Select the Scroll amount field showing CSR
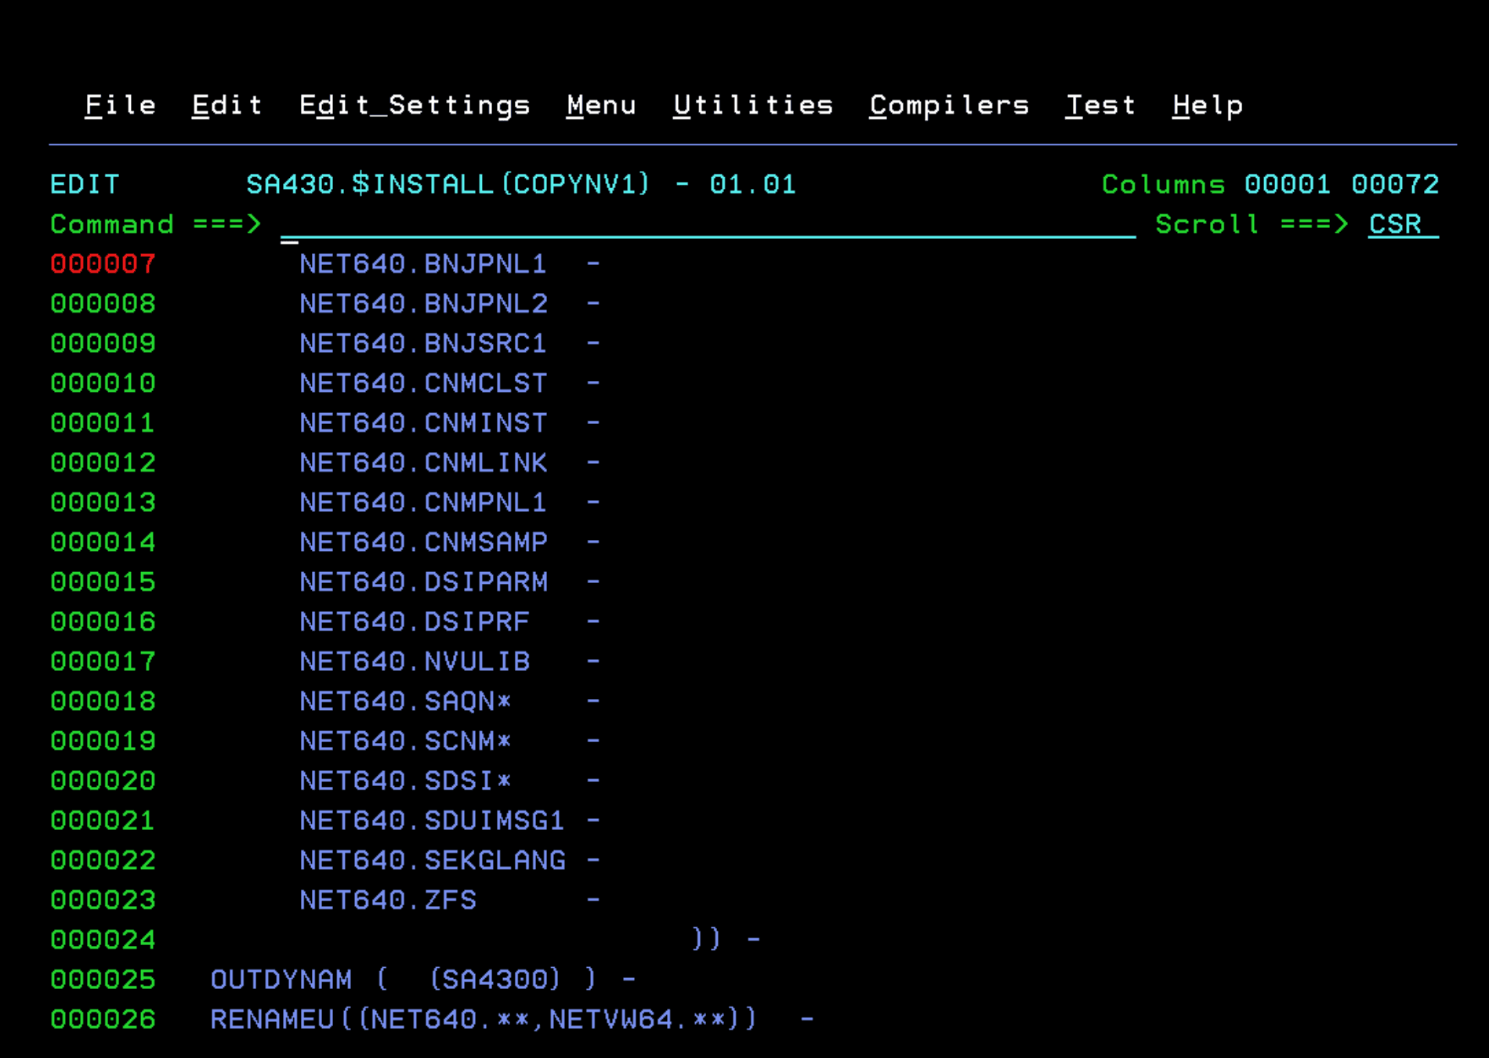 (1397, 225)
